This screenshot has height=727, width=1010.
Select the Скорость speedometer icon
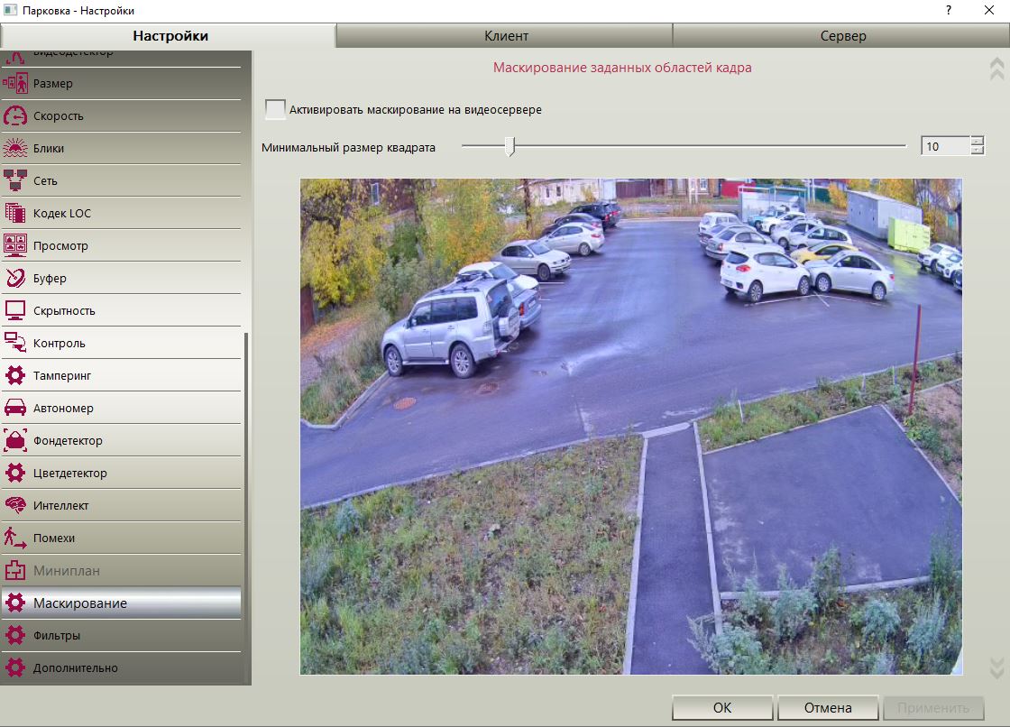pyautogui.click(x=14, y=115)
